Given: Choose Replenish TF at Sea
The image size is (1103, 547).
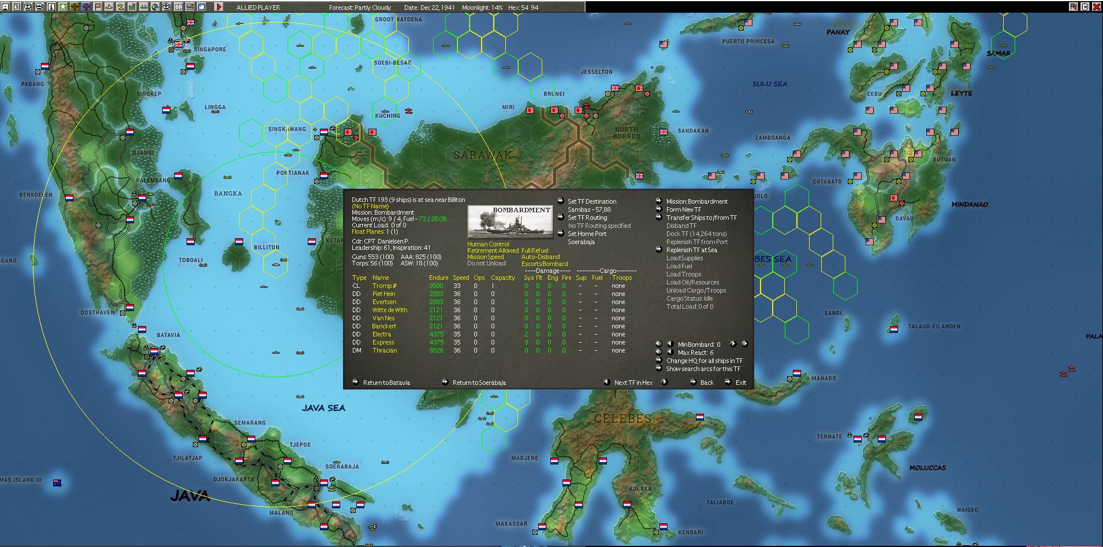Looking at the screenshot, I should pos(692,250).
